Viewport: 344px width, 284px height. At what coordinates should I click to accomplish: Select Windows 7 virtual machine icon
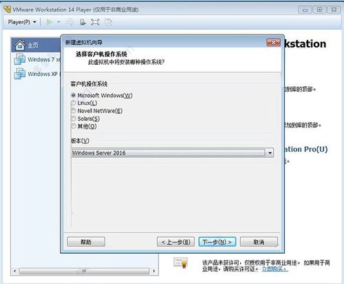tap(20, 59)
